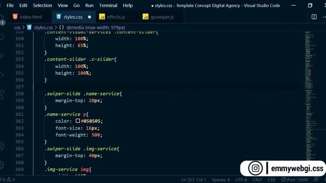
Task: Click Ln 357, Col 1 in status bar
Action: point(194,179)
